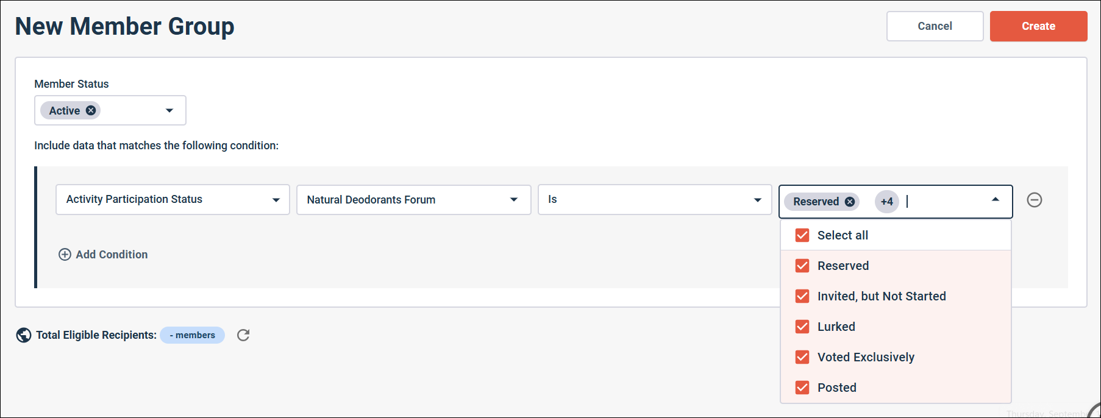Select the Invited, but Not Started entry

pyautogui.click(x=882, y=296)
